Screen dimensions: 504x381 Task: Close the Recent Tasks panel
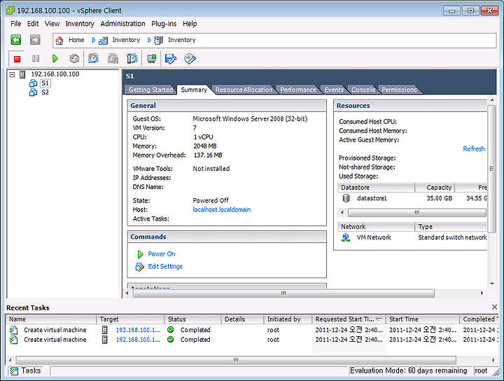click(x=494, y=307)
